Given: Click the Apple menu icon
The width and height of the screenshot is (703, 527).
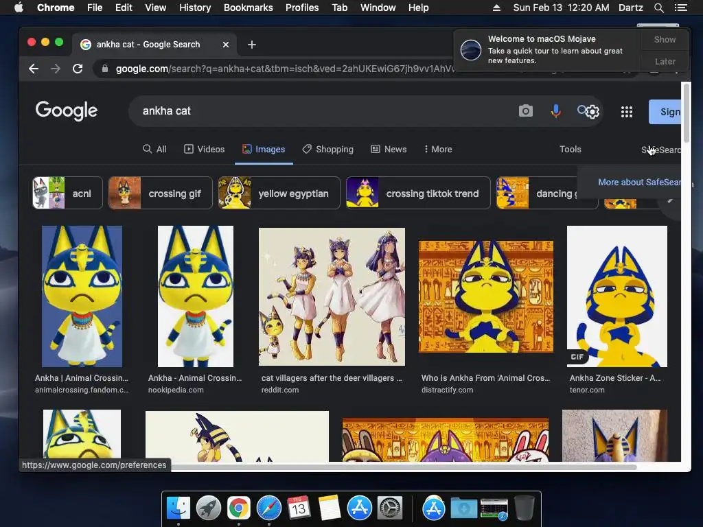Looking at the screenshot, I should 19,8.
